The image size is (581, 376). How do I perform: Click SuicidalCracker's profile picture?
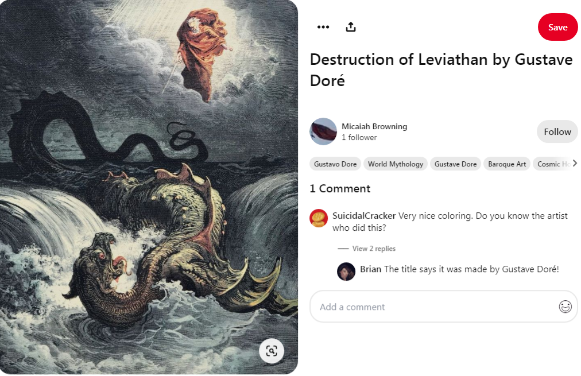319,218
